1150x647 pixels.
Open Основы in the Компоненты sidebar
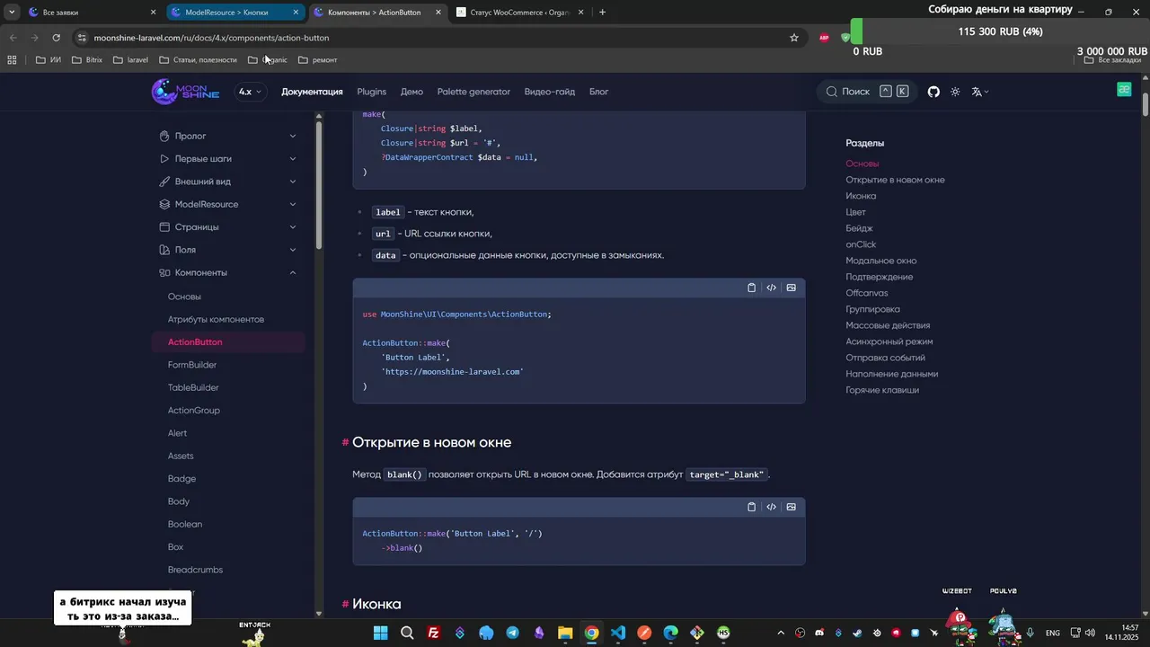[x=184, y=297]
